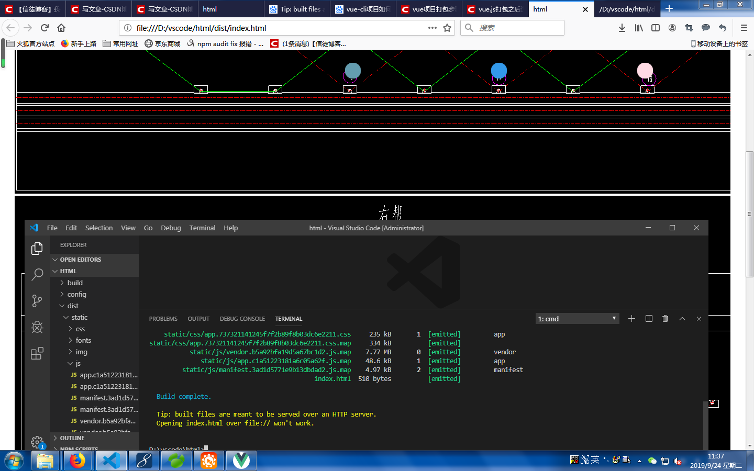Viewport: 754px width, 471px height.
Task: Switch to DEBUG CONSOLE tab
Action: click(242, 319)
